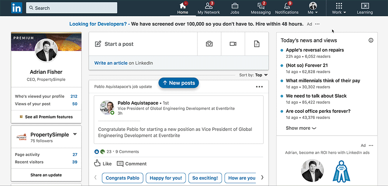Open Messaging with 2 unread messages
Screen dimensions: 388x186
coord(261,8)
